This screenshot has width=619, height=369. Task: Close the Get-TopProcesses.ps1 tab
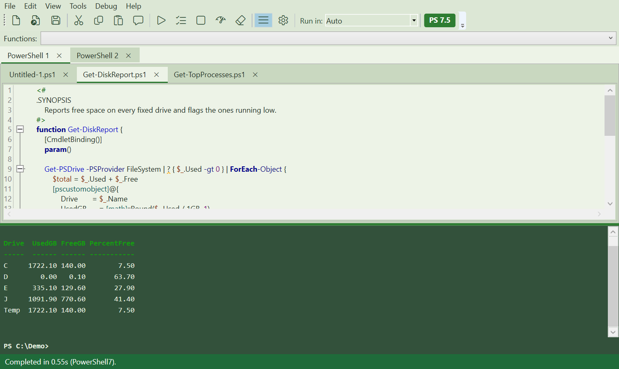255,75
